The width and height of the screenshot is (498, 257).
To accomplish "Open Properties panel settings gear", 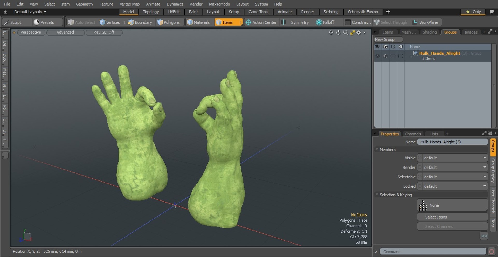I will 490,133.
